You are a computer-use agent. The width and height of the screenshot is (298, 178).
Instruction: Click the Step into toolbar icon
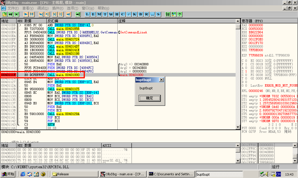click(x=41, y=14)
